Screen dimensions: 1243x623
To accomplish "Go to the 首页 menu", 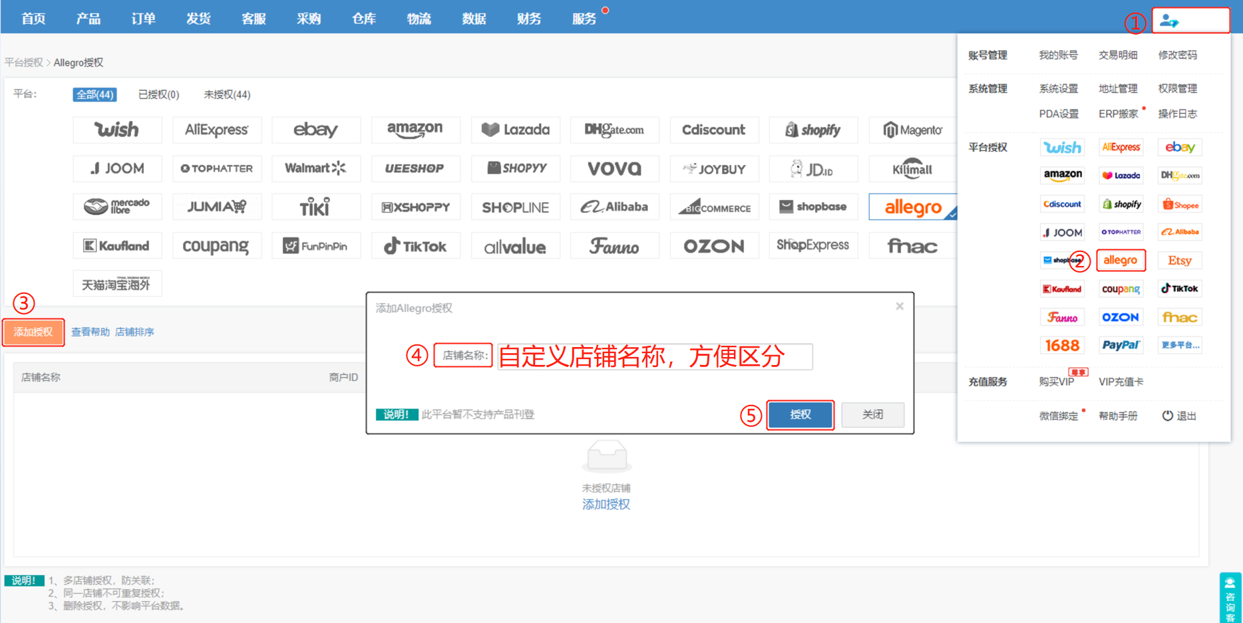I will coord(33,19).
